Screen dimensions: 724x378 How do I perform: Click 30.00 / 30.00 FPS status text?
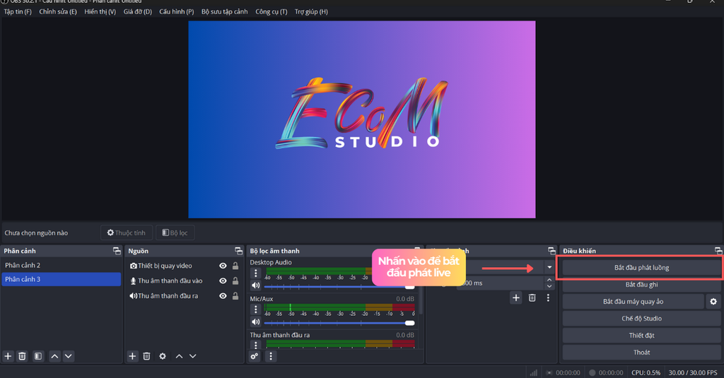693,372
